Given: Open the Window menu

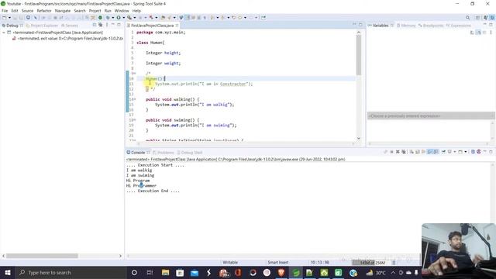Looking at the screenshot, I should click(122, 11).
